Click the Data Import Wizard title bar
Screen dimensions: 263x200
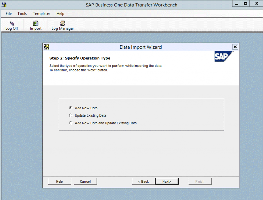[140, 47]
